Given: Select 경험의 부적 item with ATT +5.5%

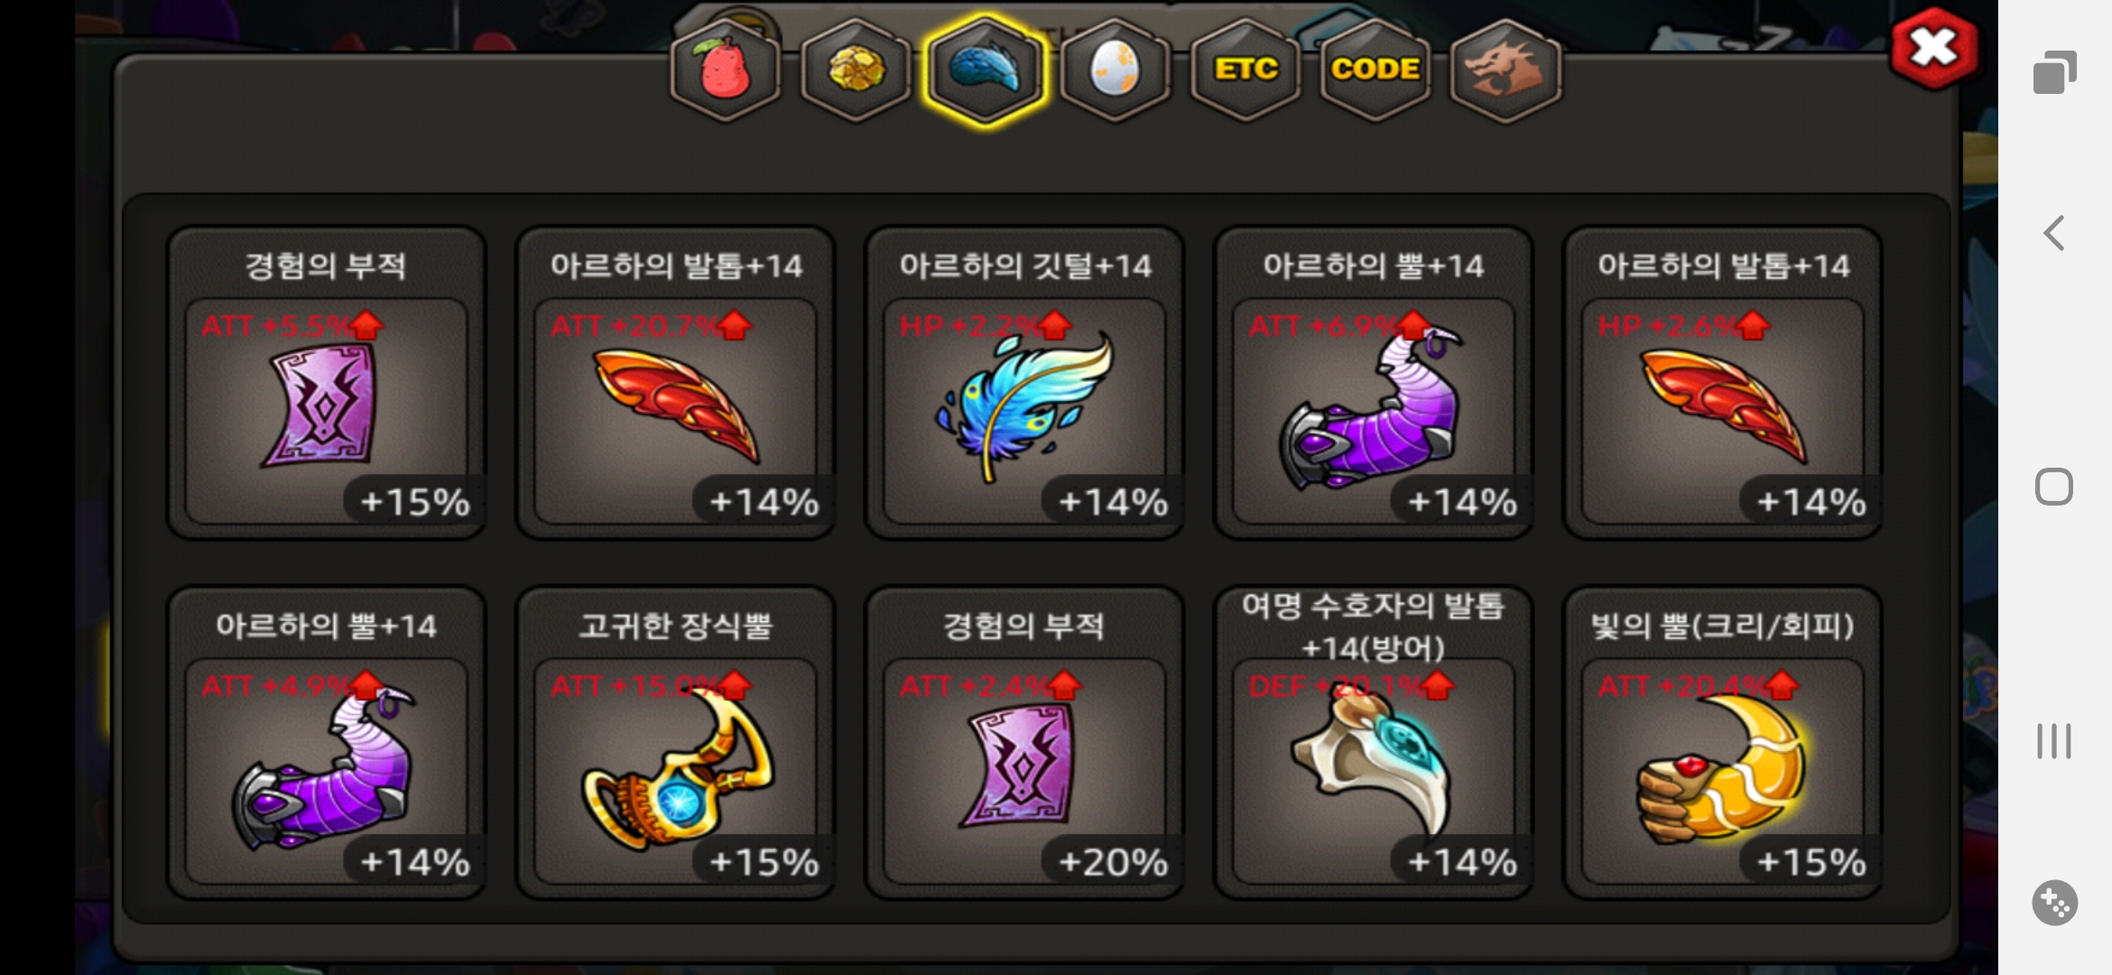Looking at the screenshot, I should tap(326, 383).
